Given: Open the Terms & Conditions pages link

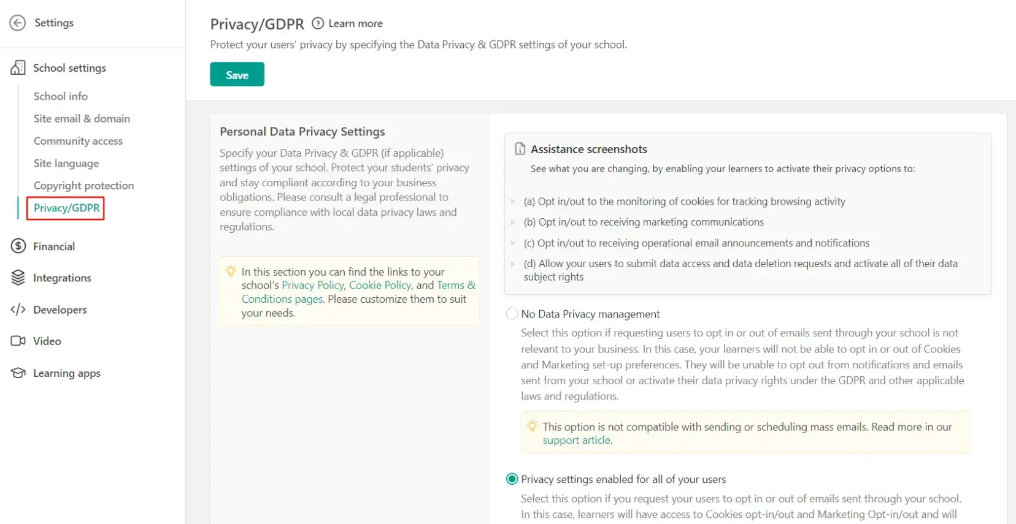Looking at the screenshot, I should (x=358, y=292).
